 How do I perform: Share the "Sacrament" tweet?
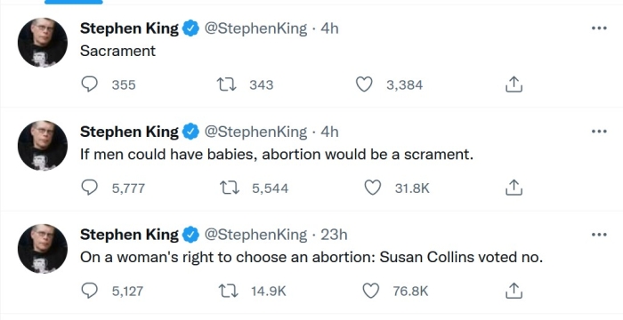point(514,84)
